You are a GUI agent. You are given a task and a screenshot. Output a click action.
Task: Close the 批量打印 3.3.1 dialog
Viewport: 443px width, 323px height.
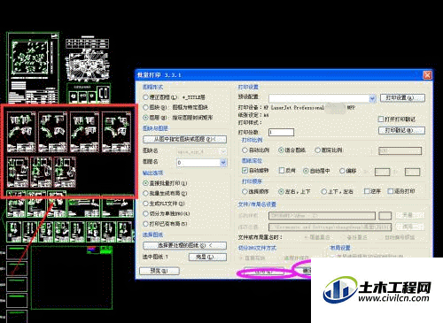[427, 75]
